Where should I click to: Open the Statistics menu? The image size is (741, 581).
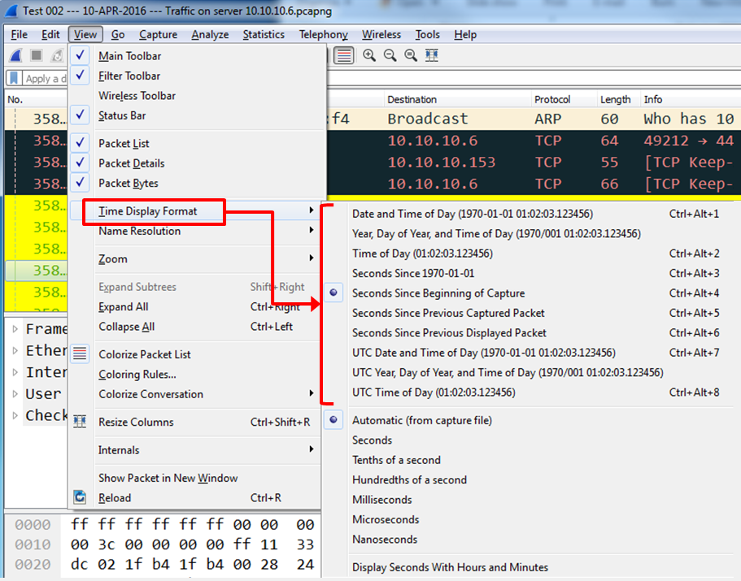click(x=264, y=34)
